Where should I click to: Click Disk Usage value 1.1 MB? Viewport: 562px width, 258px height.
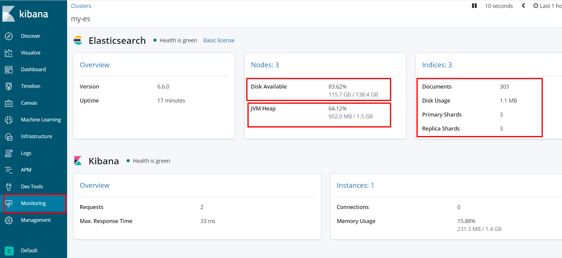click(508, 100)
